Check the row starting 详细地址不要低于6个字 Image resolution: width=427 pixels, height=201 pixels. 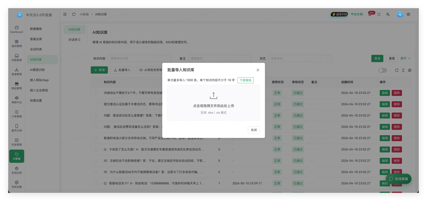96,93
